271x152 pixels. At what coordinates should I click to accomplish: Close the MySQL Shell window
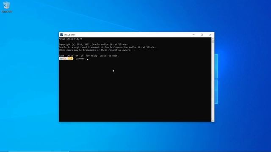pyautogui.click(x=210, y=35)
